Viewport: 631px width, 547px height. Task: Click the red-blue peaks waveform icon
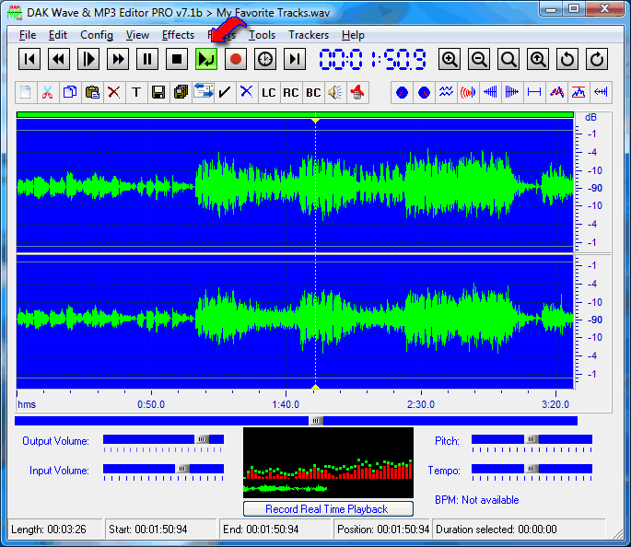556,92
